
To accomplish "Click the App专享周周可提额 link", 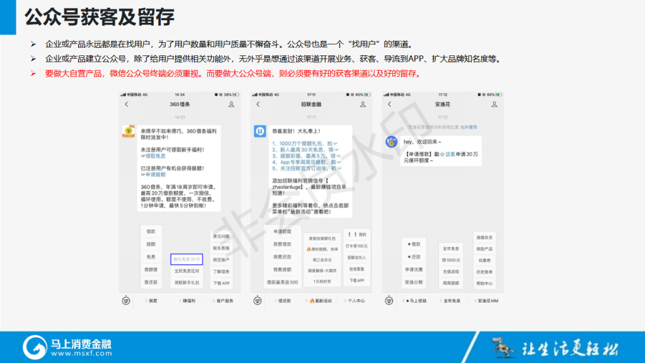I will coord(307,162).
